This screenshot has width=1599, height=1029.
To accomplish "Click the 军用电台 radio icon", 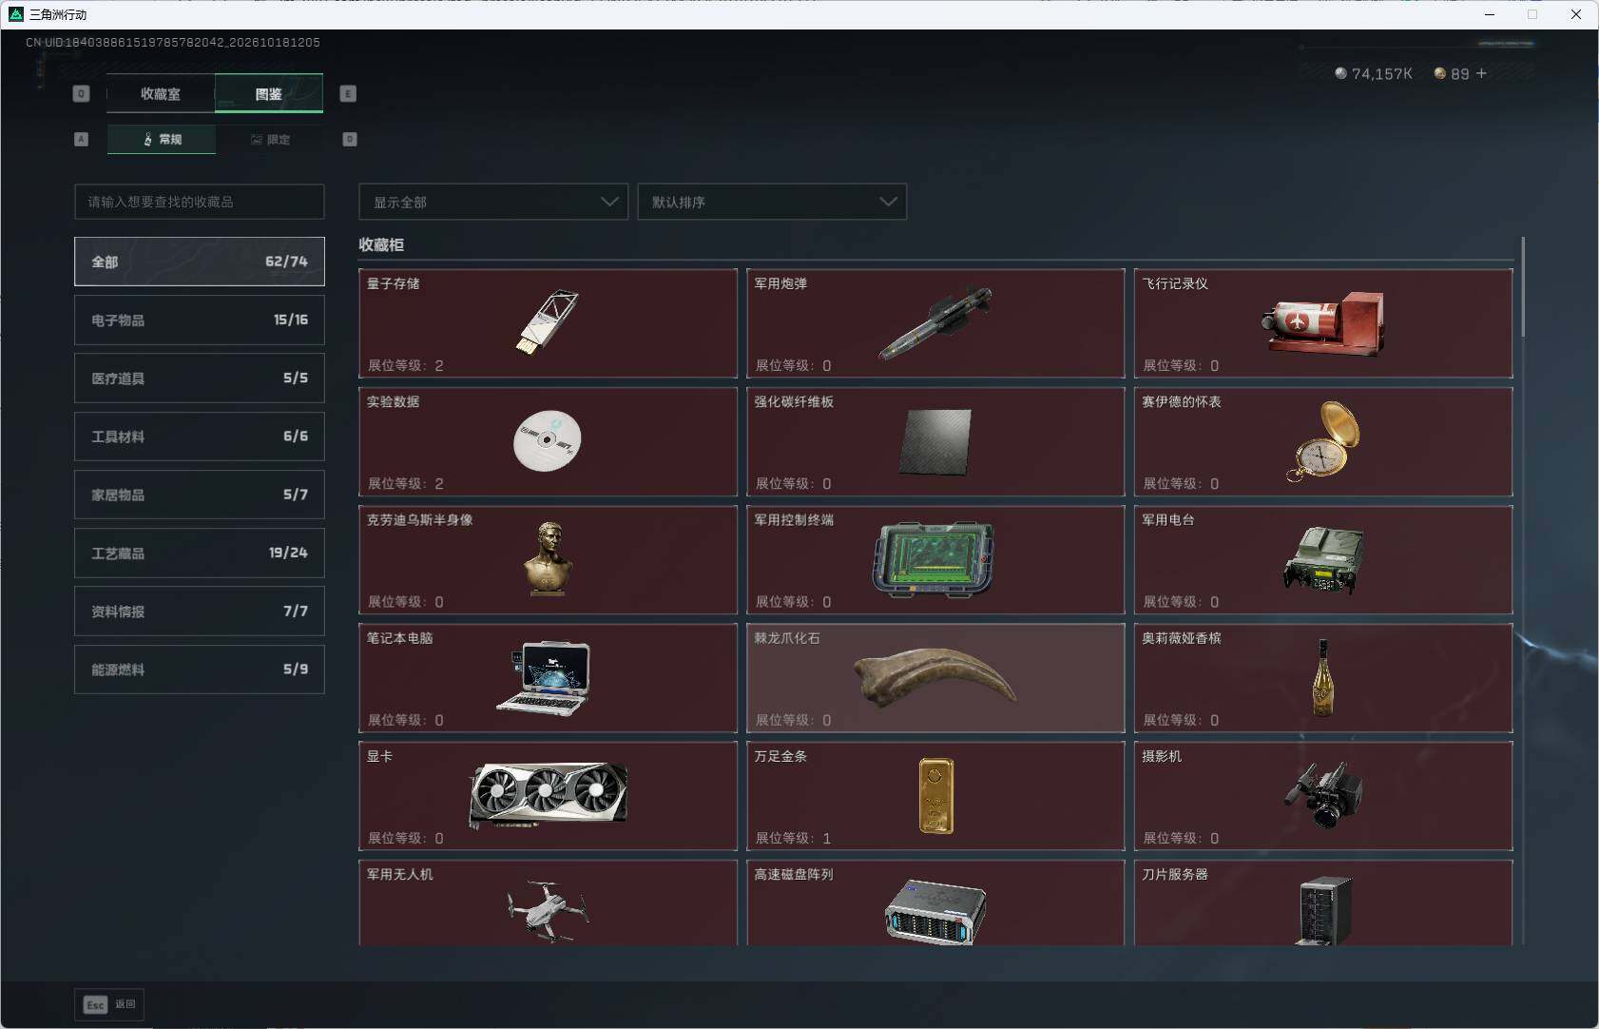I will 1323,559.
